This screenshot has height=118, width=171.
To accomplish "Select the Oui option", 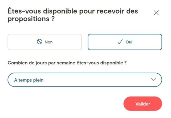I will click(x=125, y=42).
